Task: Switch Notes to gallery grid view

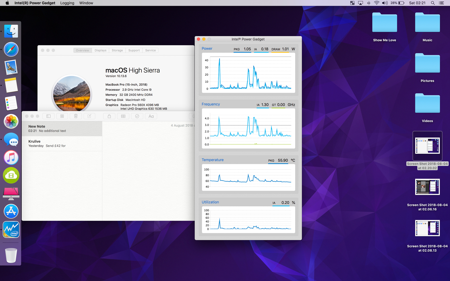Action: (62, 116)
